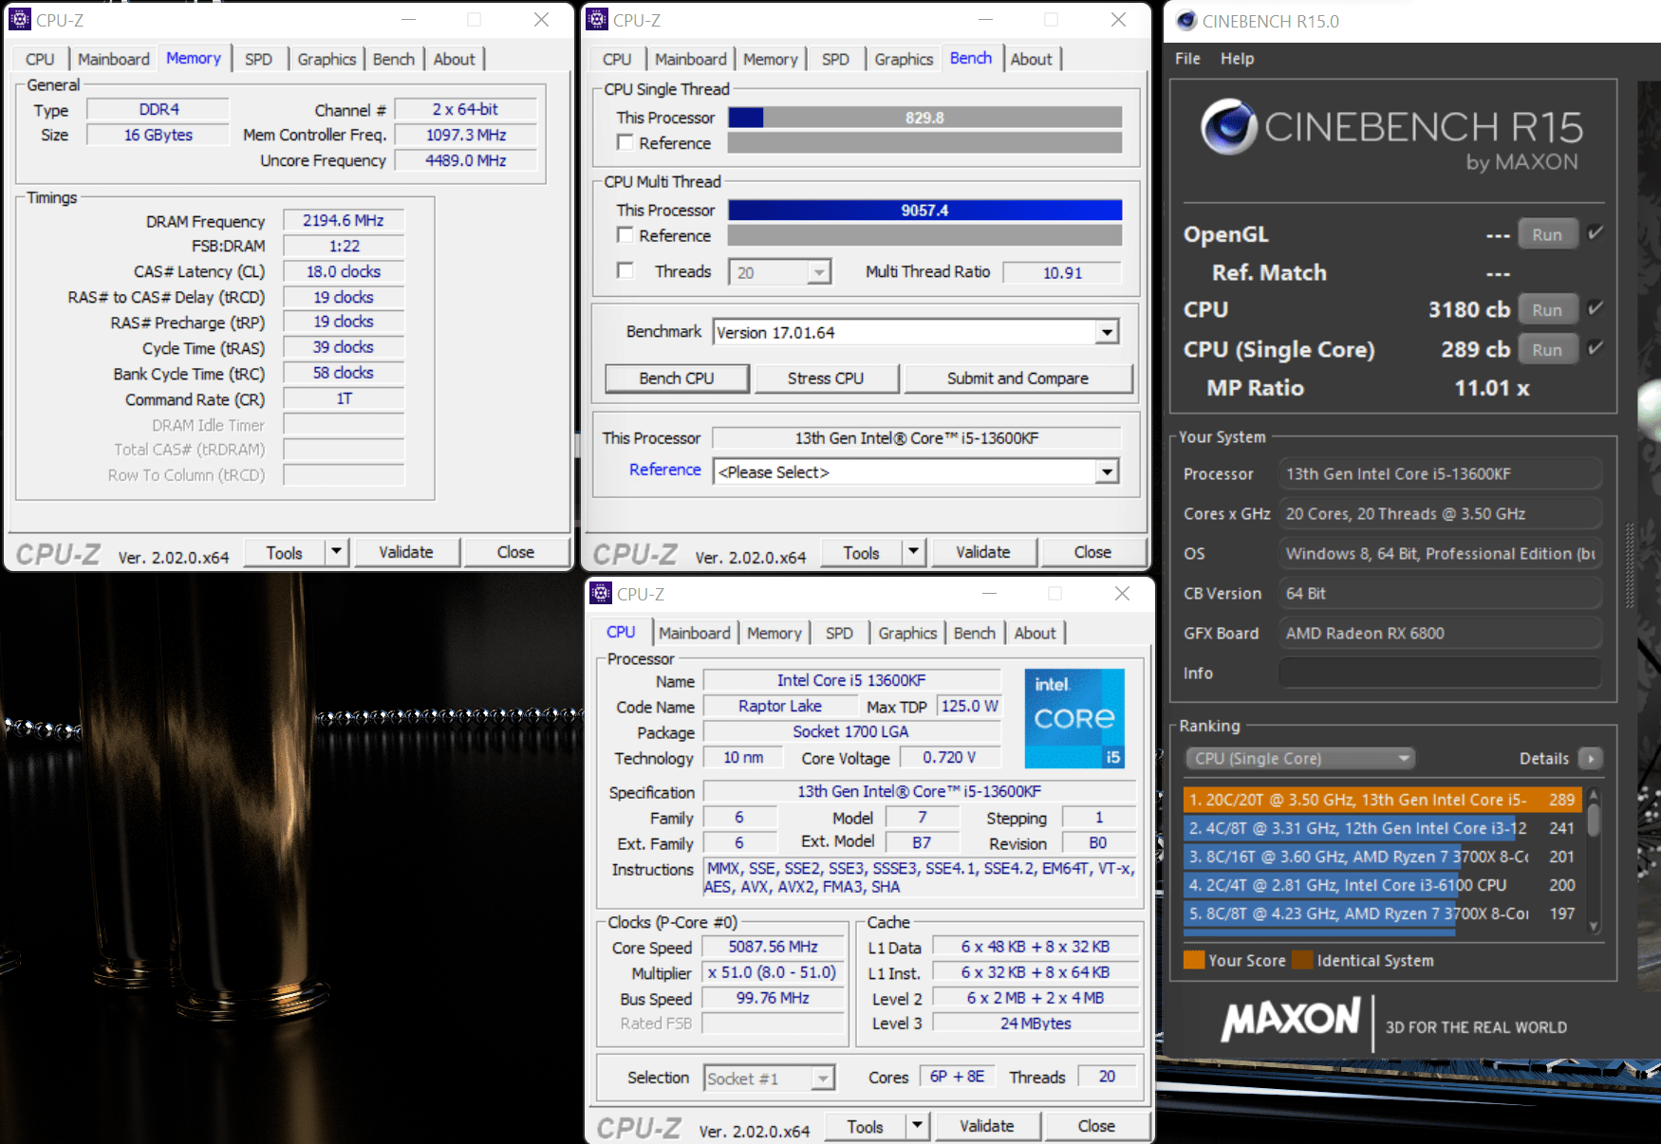Toggle the CPU test checkmark in Cinebench
1661x1144 pixels.
[1596, 308]
